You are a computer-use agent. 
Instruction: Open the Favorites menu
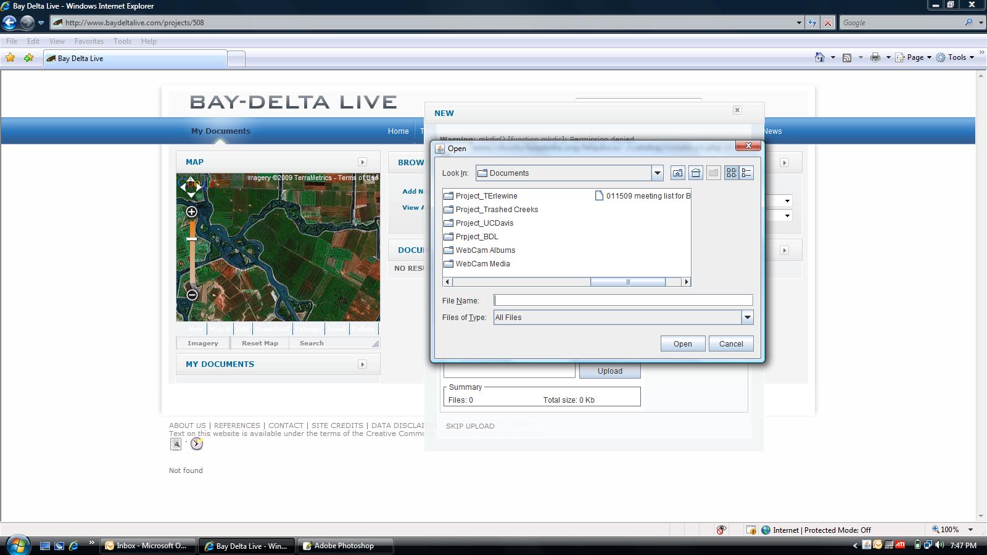click(89, 41)
